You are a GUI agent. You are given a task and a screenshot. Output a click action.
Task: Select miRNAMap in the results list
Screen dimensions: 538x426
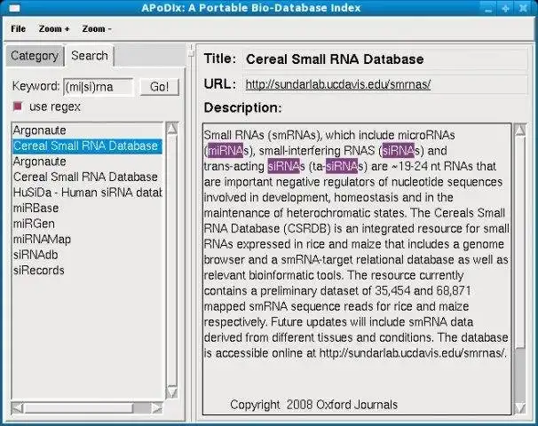point(87,239)
